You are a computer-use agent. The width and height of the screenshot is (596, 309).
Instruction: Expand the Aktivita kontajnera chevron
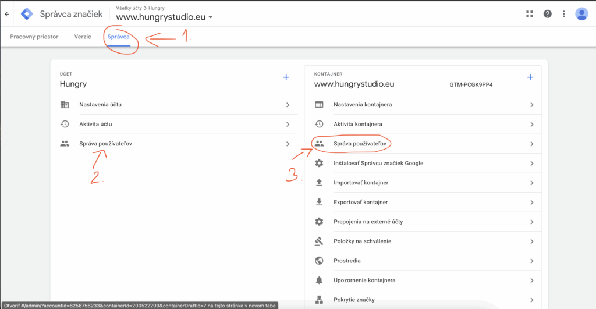pos(532,125)
